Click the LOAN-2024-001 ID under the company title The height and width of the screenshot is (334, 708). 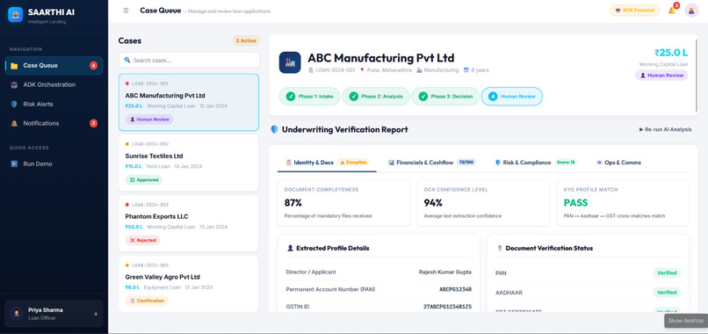335,70
